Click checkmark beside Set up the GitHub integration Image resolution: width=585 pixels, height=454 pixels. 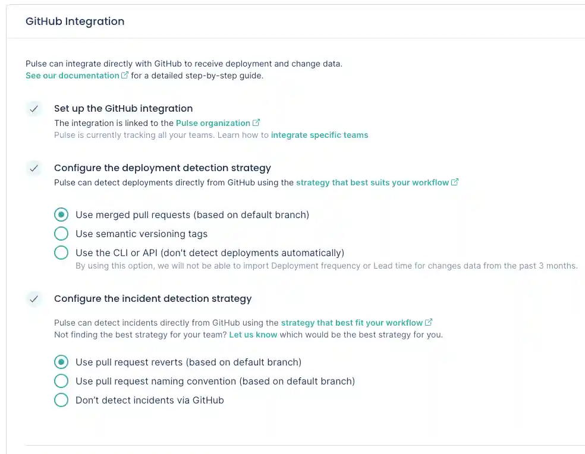(x=34, y=109)
